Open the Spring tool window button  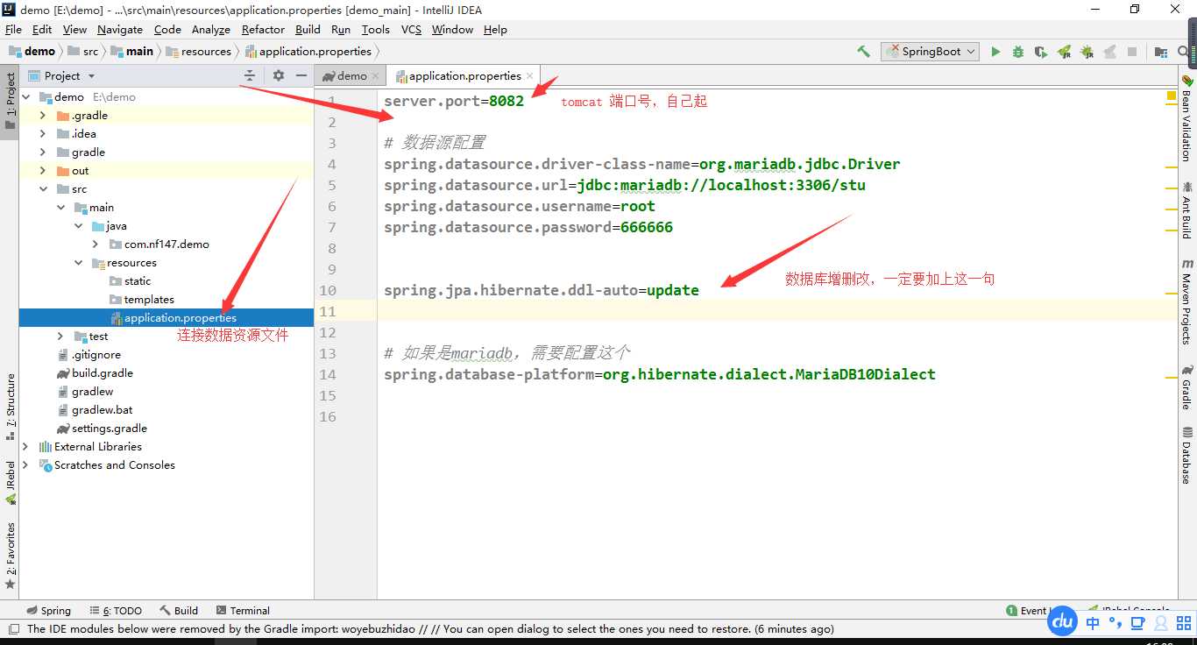click(x=48, y=611)
